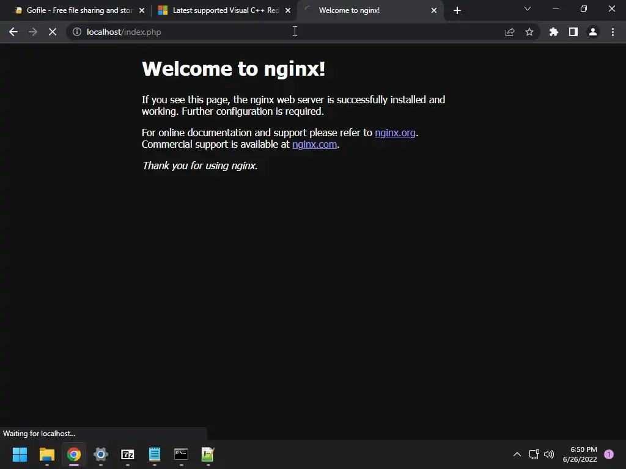The height and width of the screenshot is (469, 626).
Task: Click Chrome taskbar icon
Action: [74, 454]
